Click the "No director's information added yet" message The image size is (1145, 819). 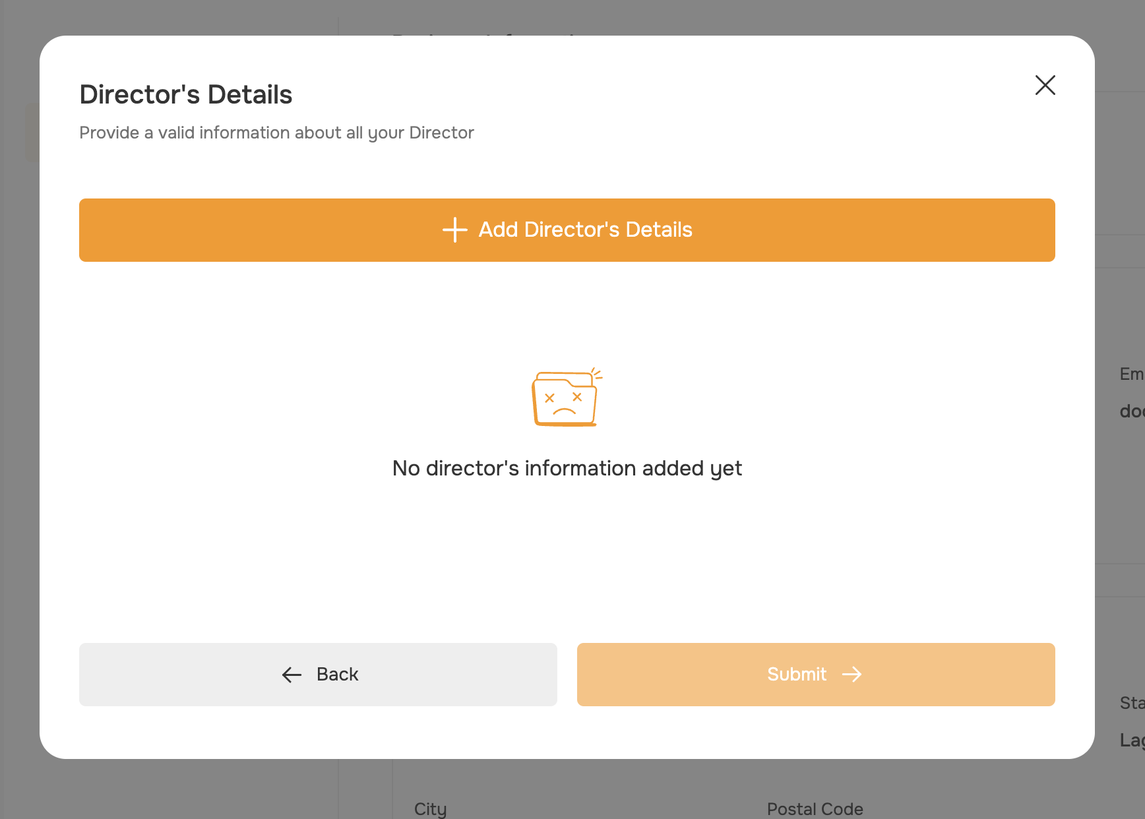pos(567,468)
